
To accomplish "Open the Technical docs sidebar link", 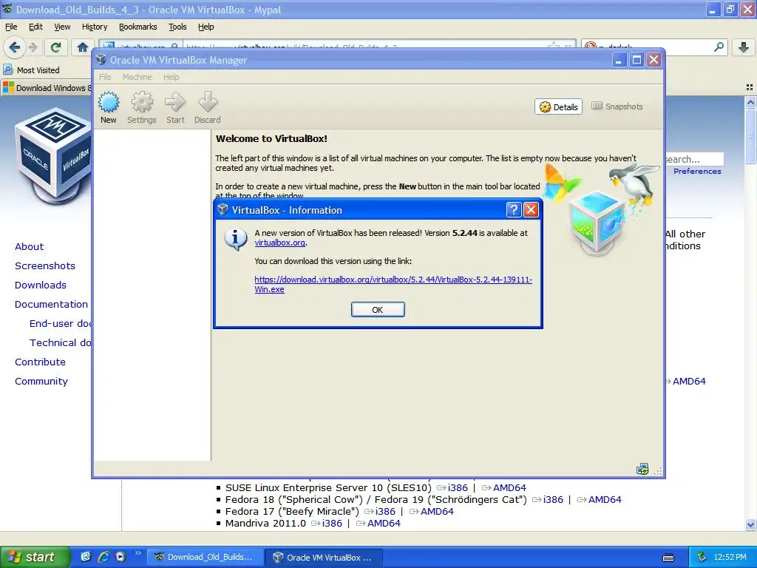I will point(61,343).
